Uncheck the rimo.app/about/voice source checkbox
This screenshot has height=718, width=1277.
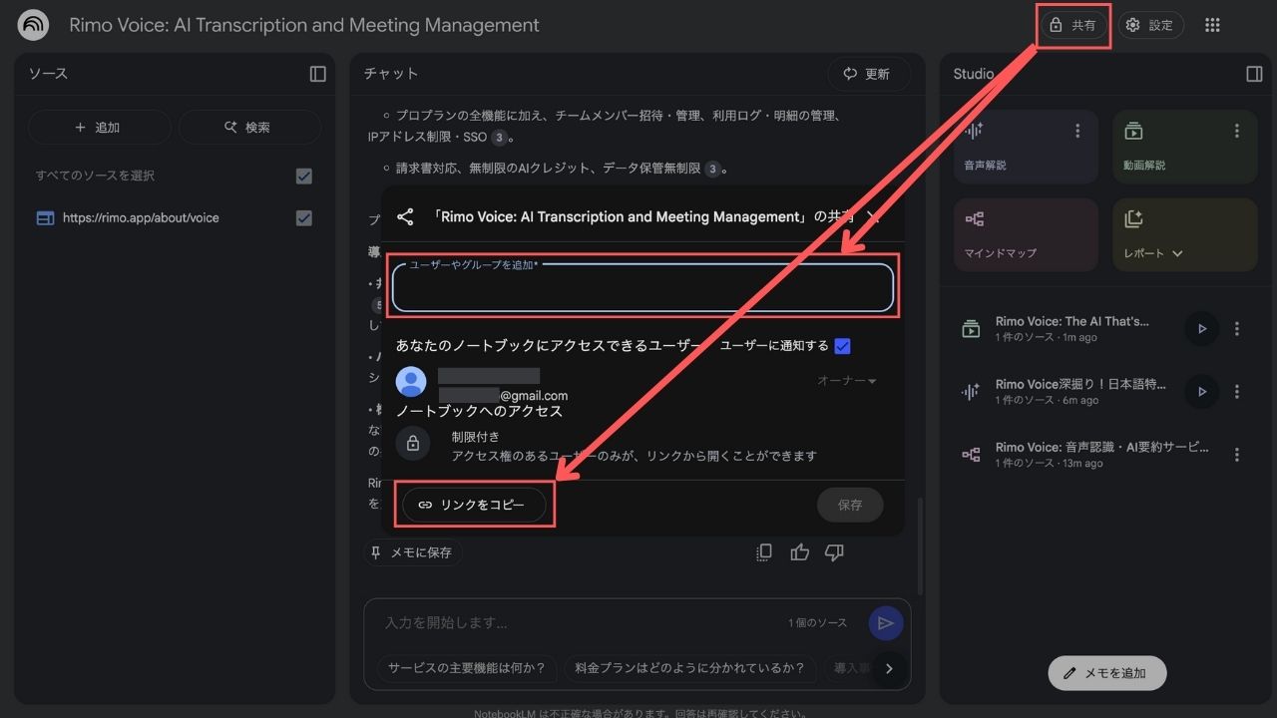[x=304, y=218]
